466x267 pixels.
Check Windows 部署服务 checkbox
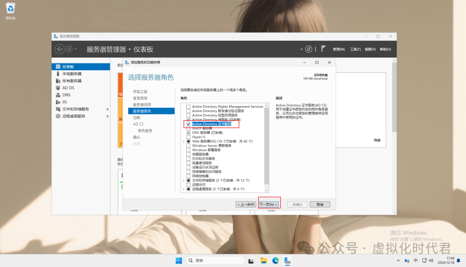pos(188,150)
